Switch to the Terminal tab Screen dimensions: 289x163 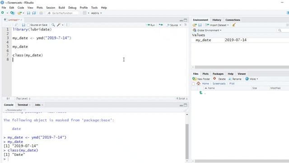[x=23, y=105]
